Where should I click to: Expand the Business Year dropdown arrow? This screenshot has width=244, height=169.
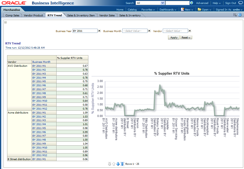tap(99, 31)
